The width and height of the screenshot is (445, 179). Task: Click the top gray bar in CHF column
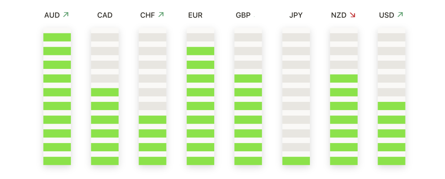pyautogui.click(x=153, y=37)
